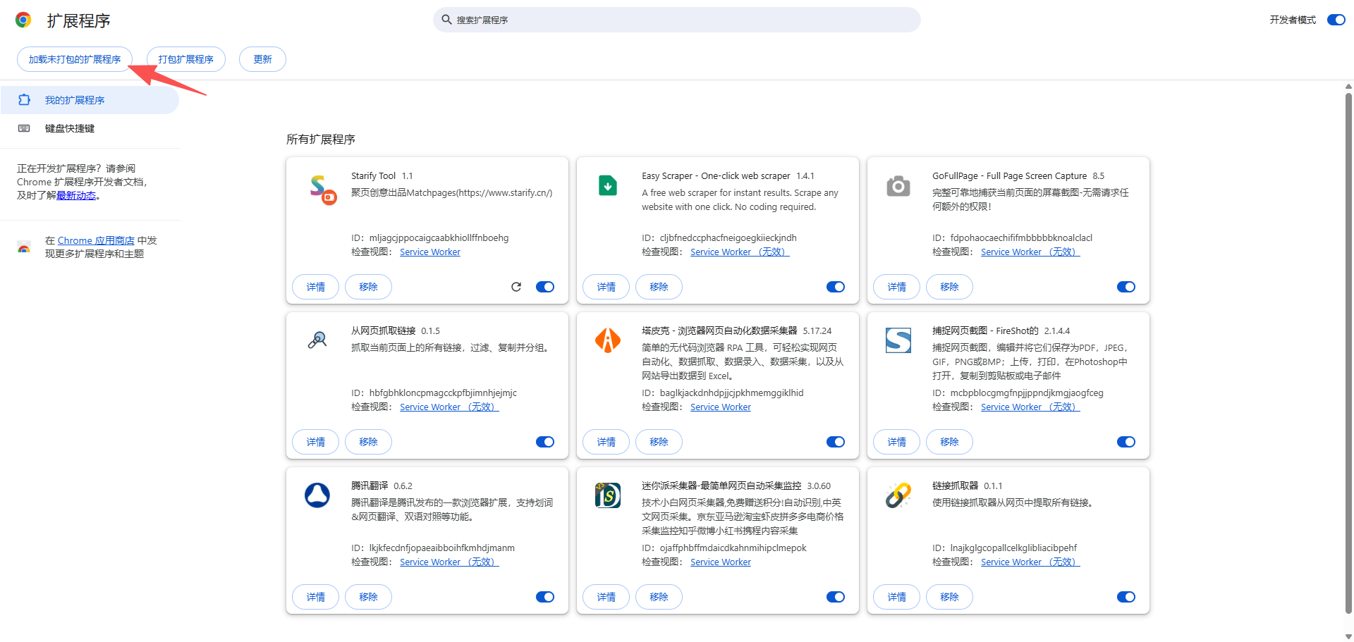Click the search magnifier in the search bar
Image resolution: width=1354 pixels, height=642 pixels.
tap(446, 20)
